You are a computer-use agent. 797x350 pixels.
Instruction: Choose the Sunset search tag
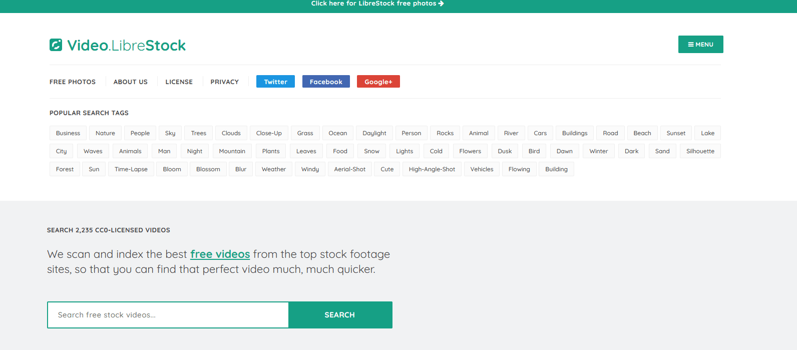676,133
